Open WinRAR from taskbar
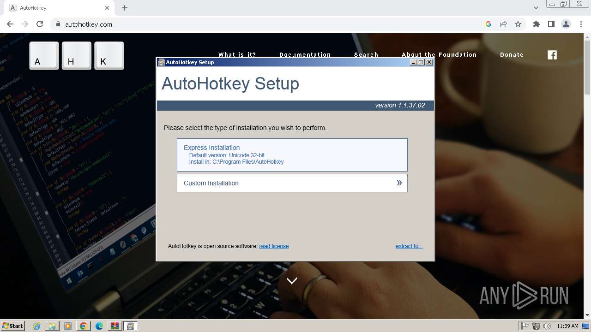The width and height of the screenshot is (591, 332). tap(115, 326)
